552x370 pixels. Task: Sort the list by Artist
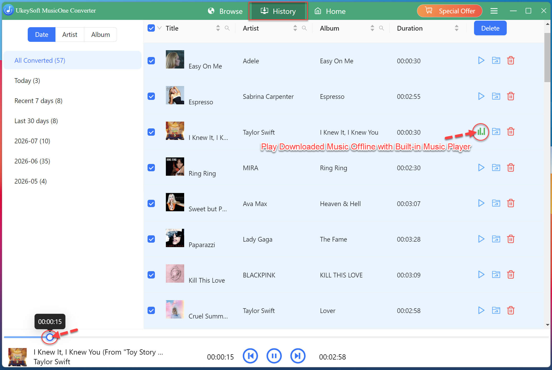[295, 28]
